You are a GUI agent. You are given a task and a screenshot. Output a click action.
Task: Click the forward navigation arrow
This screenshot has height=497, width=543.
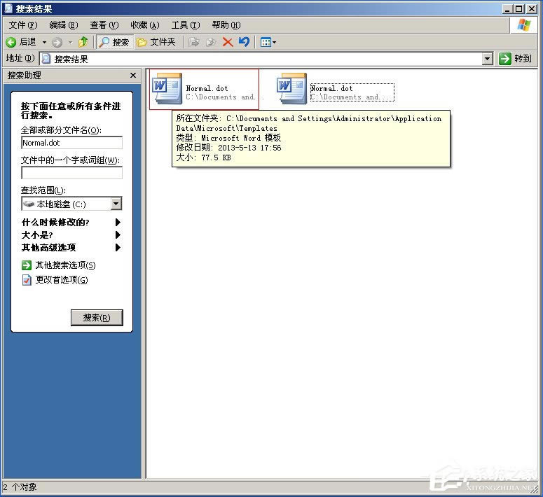click(57, 42)
